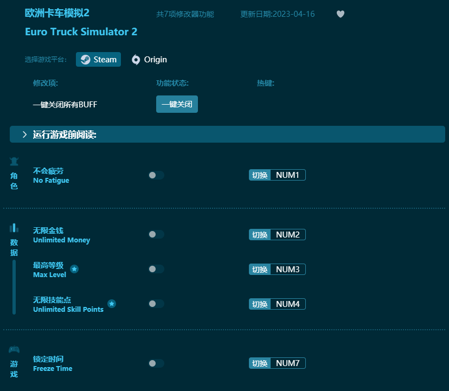Click the 切换 button next to No Fatigue
Image resolution: width=449 pixels, height=391 pixels.
[x=260, y=175]
